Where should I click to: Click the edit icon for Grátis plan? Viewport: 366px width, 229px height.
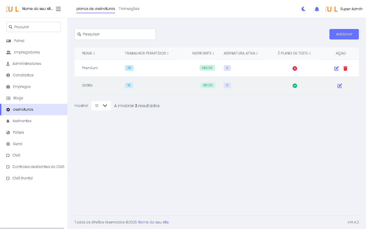coord(340,86)
